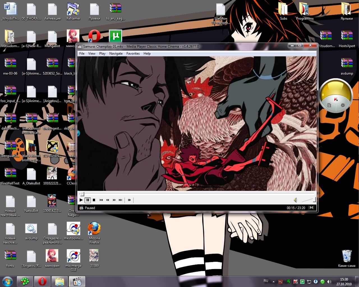Select the me-03-06 archive icon

coord(10,66)
